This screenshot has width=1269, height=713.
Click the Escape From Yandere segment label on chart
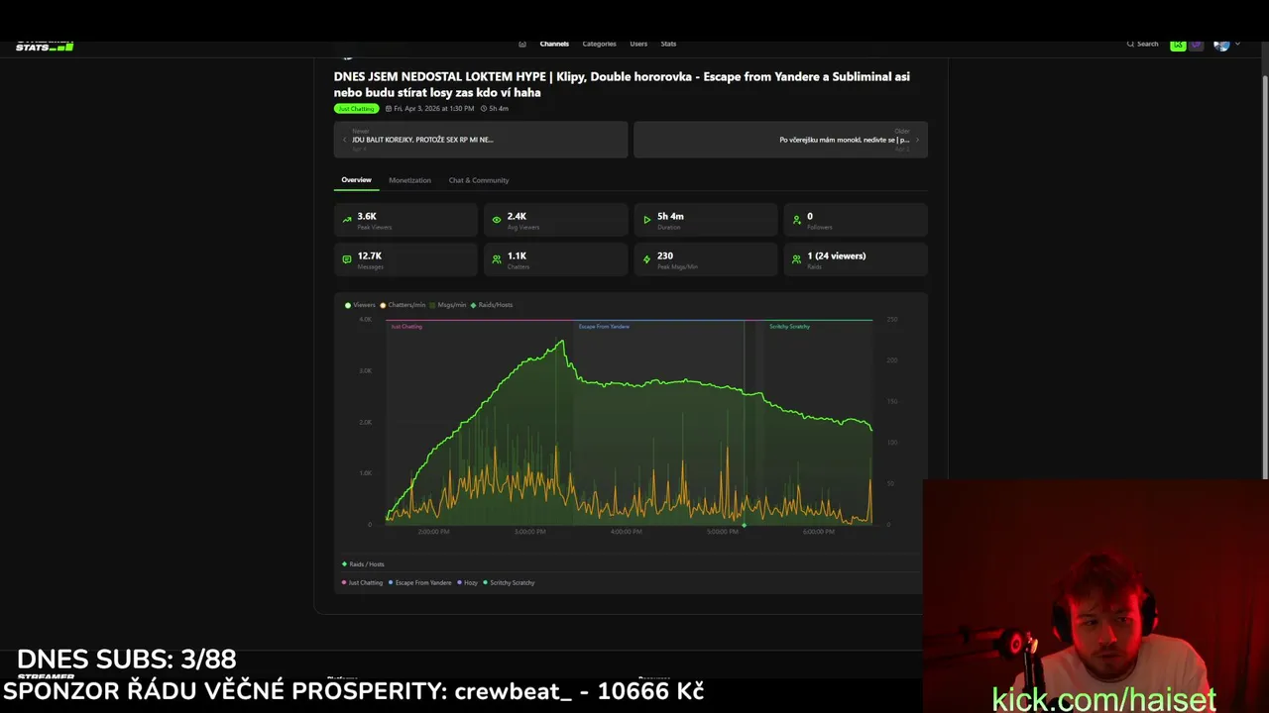tap(604, 327)
